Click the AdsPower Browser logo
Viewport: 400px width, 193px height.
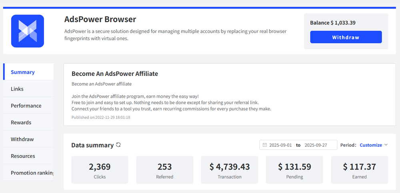pos(28,31)
